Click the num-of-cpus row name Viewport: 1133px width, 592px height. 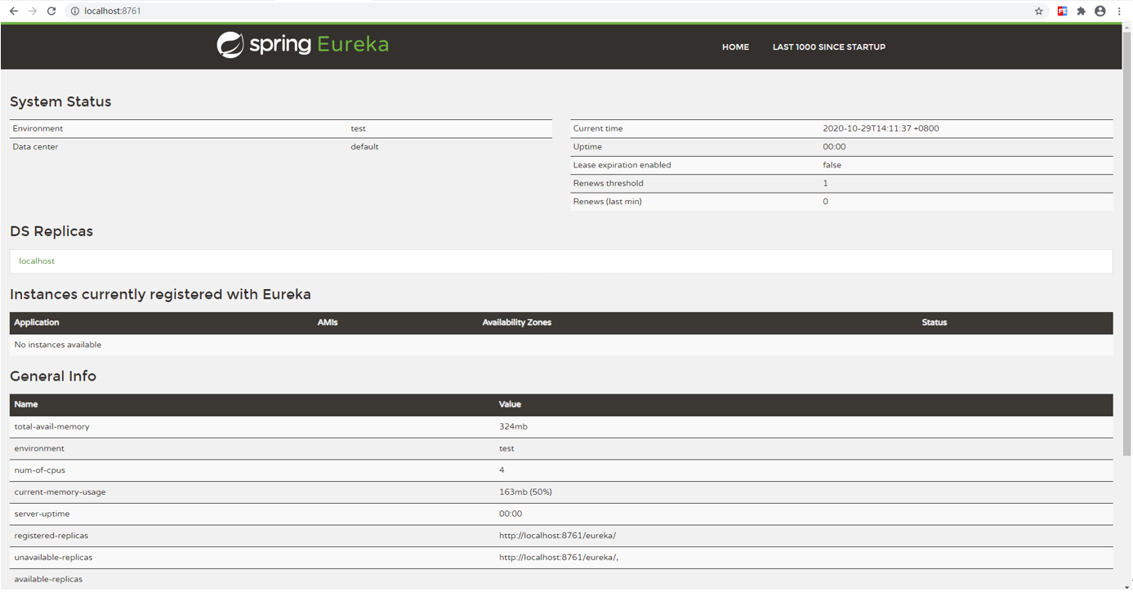point(39,470)
